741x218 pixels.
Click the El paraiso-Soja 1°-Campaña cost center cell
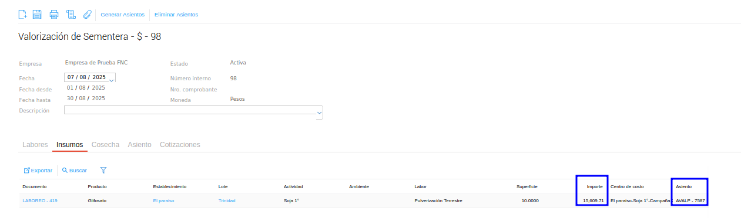tap(641, 201)
